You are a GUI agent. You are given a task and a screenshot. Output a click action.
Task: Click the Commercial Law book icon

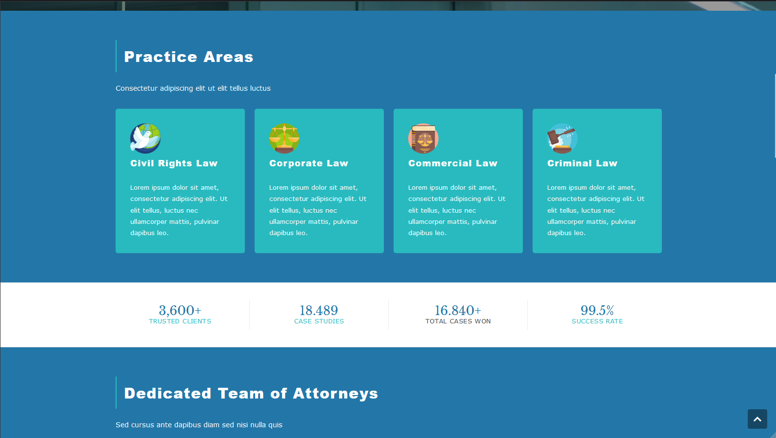pos(423,139)
